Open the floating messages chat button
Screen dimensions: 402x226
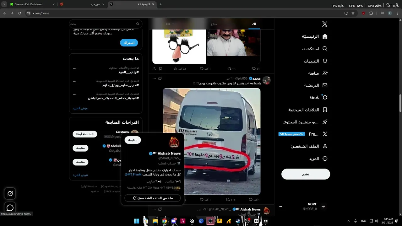[x=10, y=208]
